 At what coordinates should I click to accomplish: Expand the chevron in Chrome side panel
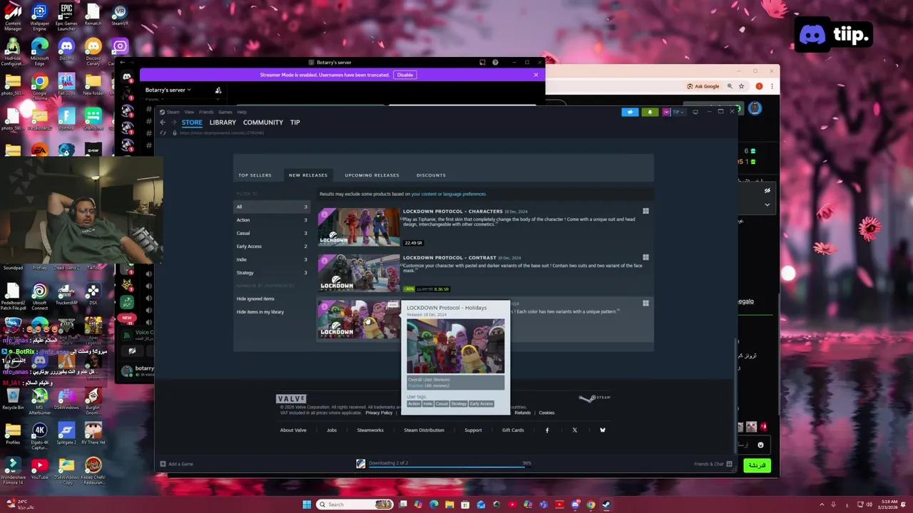[767, 204]
